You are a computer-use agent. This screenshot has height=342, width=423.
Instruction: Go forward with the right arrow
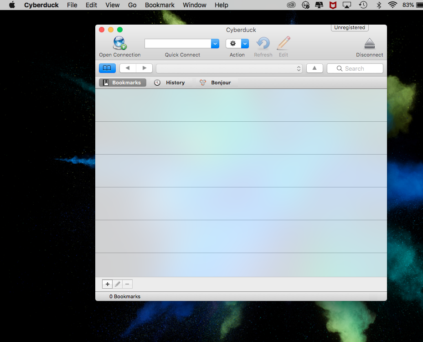tap(144, 68)
